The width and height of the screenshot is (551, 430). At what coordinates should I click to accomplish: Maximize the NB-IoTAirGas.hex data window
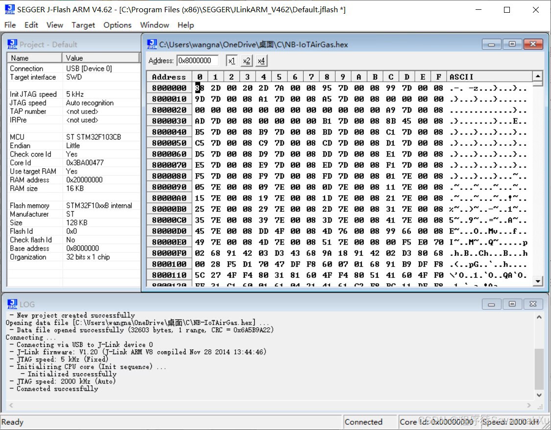tap(512, 44)
